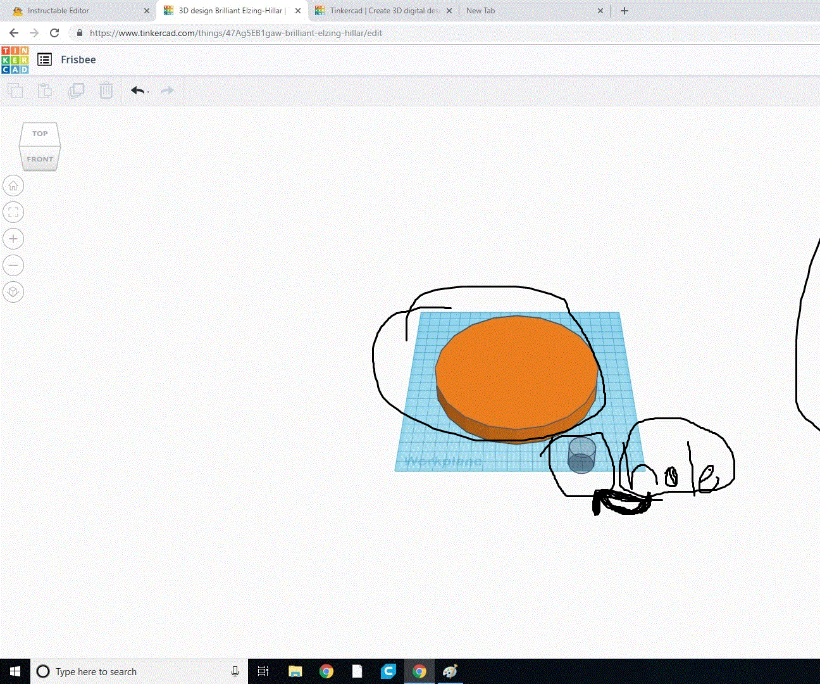The height and width of the screenshot is (684, 820).
Task: Fit the view to the selection
Action: click(13, 212)
